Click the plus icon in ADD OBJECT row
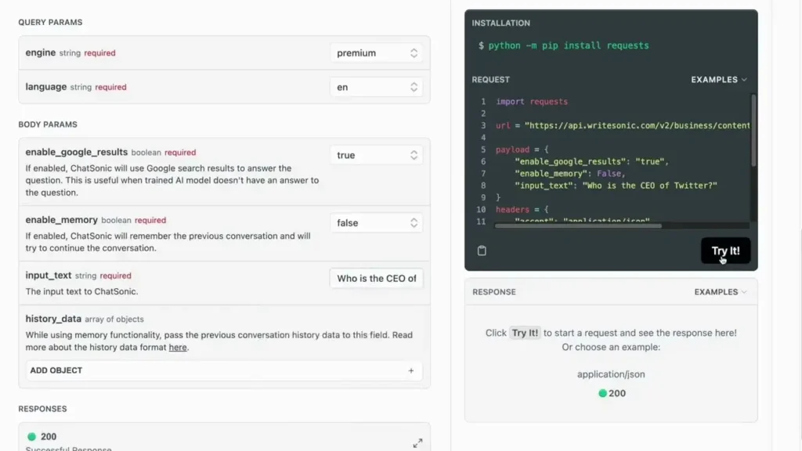The width and height of the screenshot is (802, 451). 411,370
